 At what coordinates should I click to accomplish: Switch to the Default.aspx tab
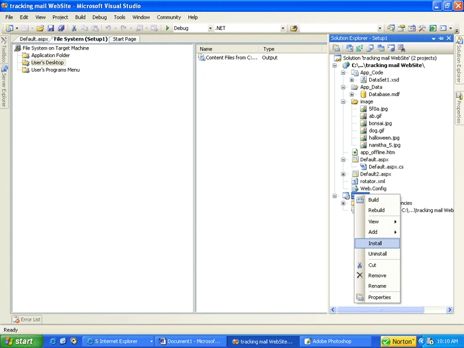[34, 39]
